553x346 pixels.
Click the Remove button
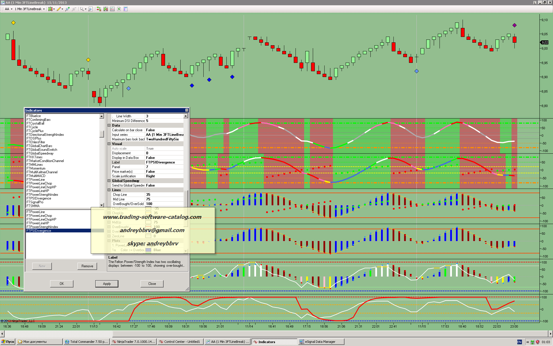[87, 266]
